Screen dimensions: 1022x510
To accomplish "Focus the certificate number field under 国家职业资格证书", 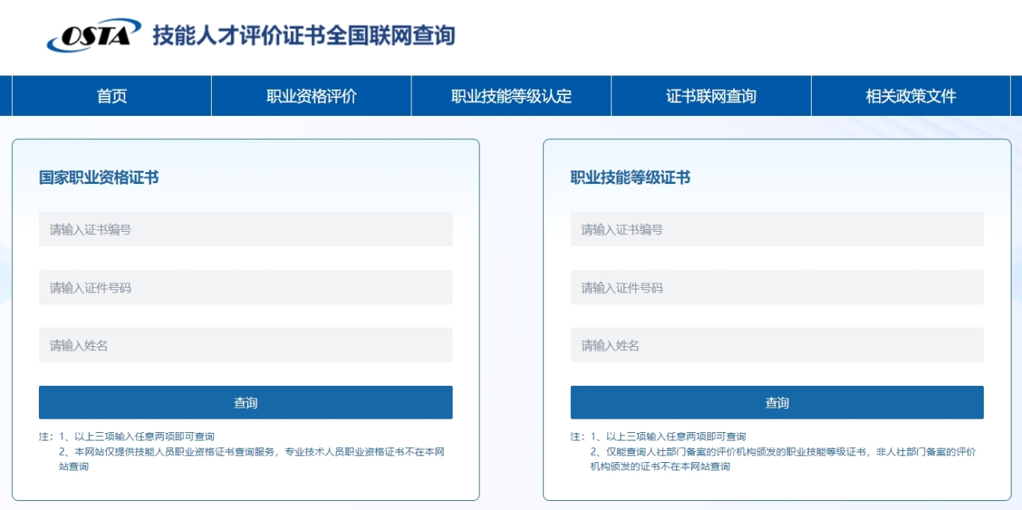I will coord(245,229).
